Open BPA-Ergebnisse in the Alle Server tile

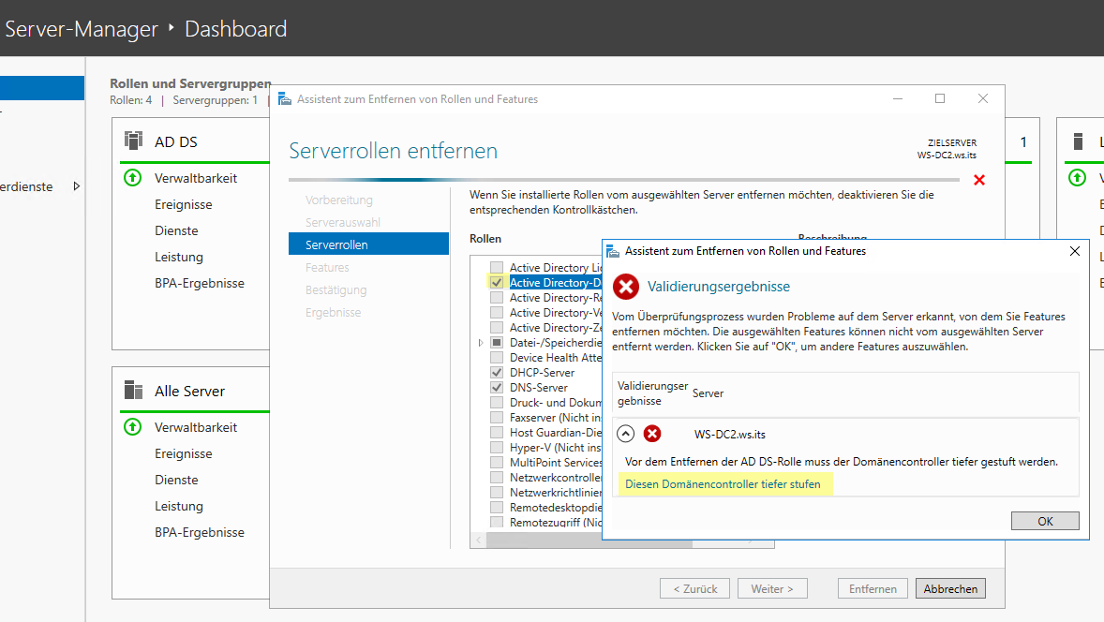coord(200,532)
